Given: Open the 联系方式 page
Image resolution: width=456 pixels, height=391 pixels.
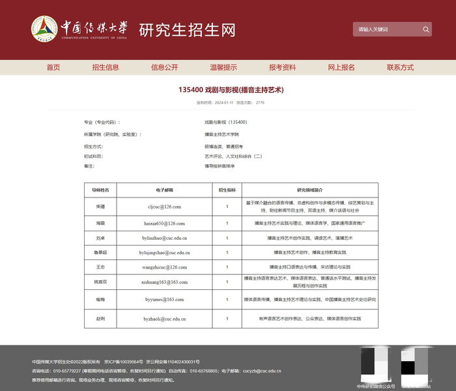Looking at the screenshot, I should pos(400,68).
